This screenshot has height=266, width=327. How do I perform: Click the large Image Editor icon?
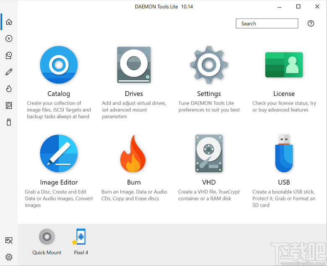tap(59, 153)
